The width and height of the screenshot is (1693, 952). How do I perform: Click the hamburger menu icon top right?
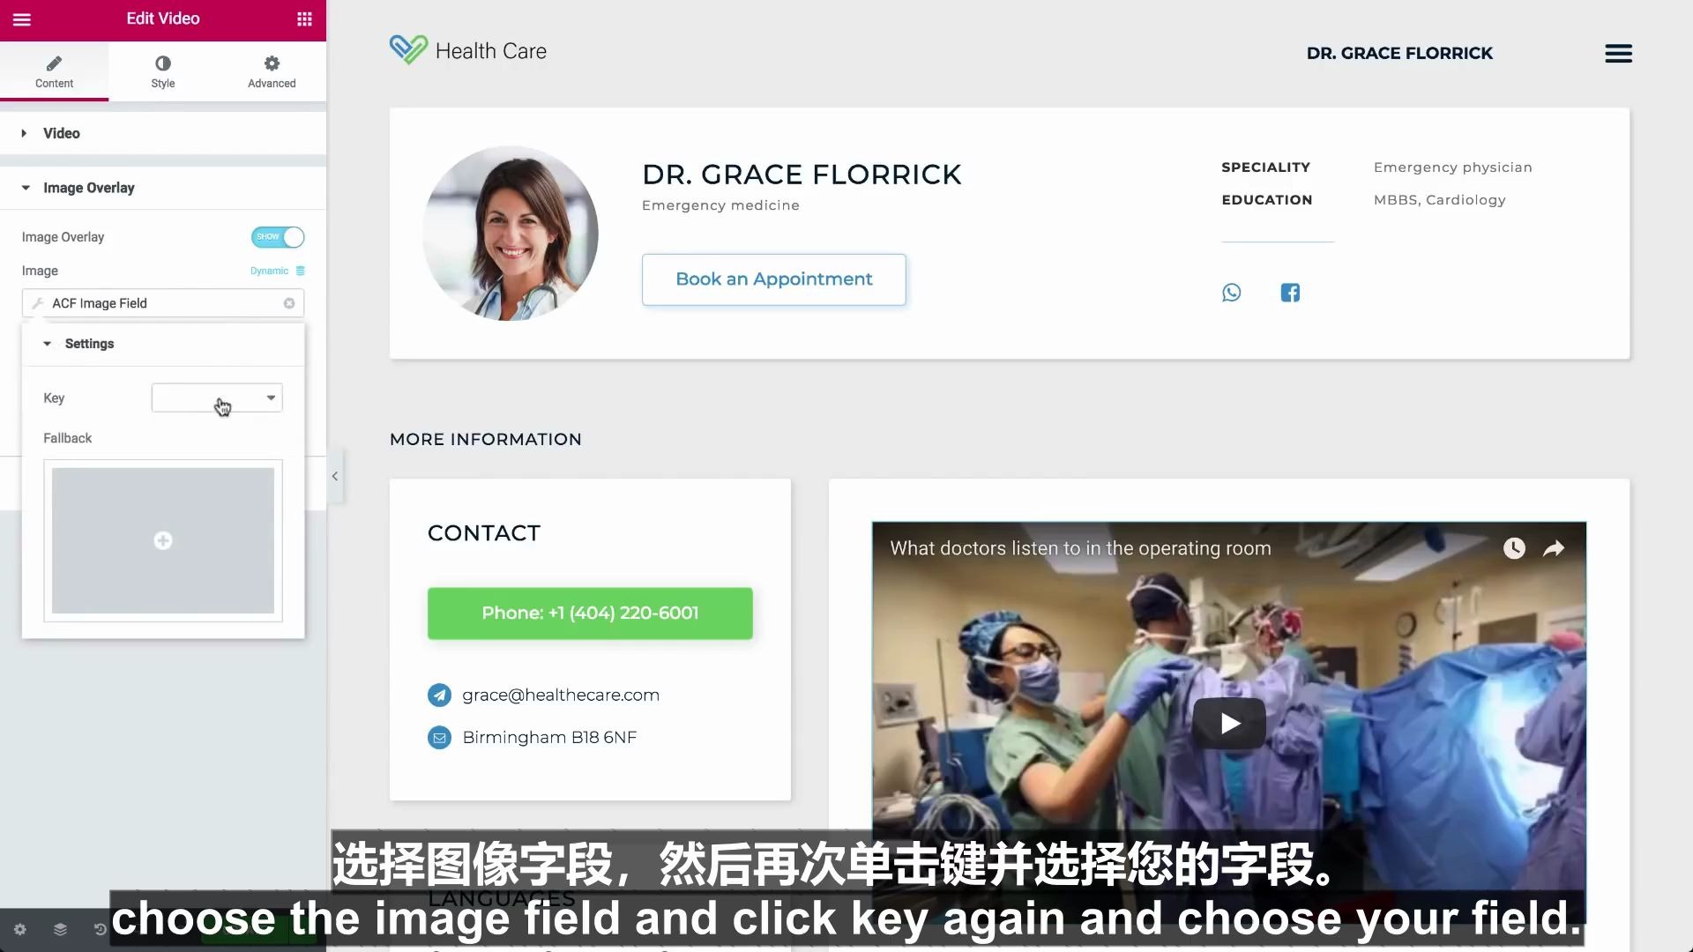coord(1619,52)
